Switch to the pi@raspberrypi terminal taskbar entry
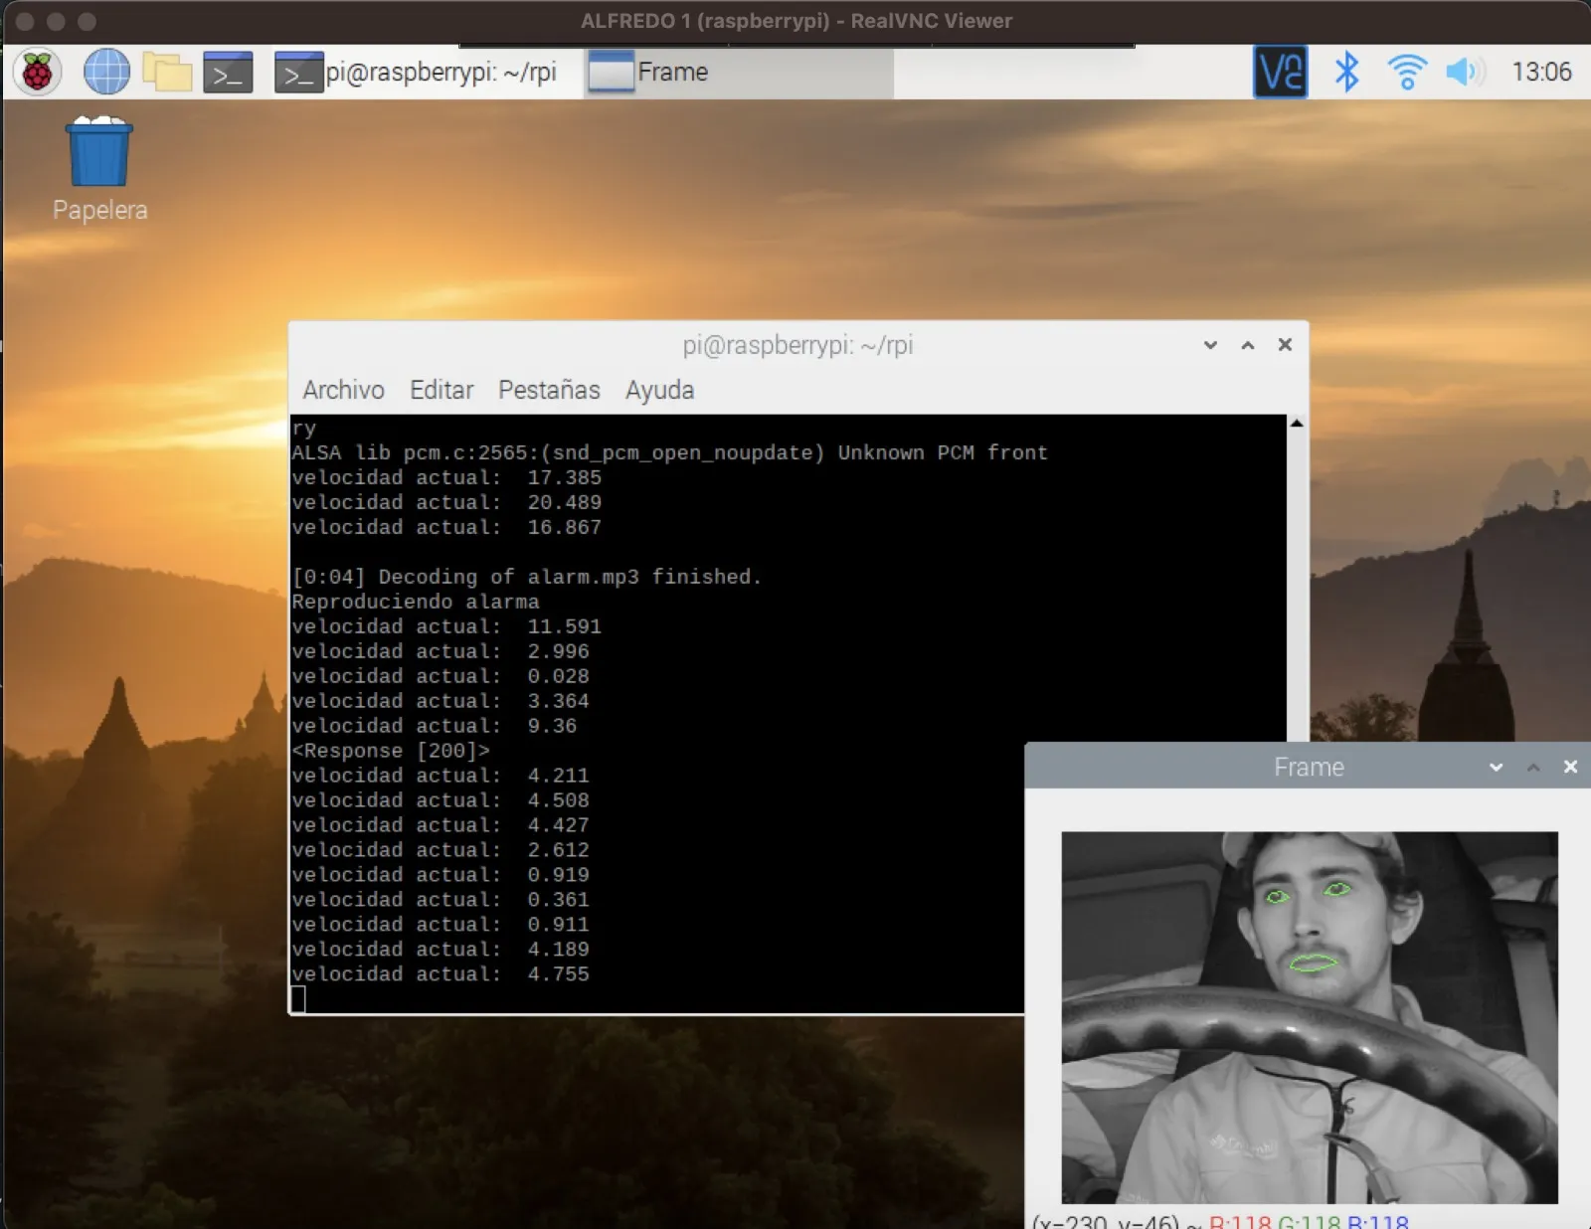Viewport: 1591px width, 1229px height. tap(416, 73)
